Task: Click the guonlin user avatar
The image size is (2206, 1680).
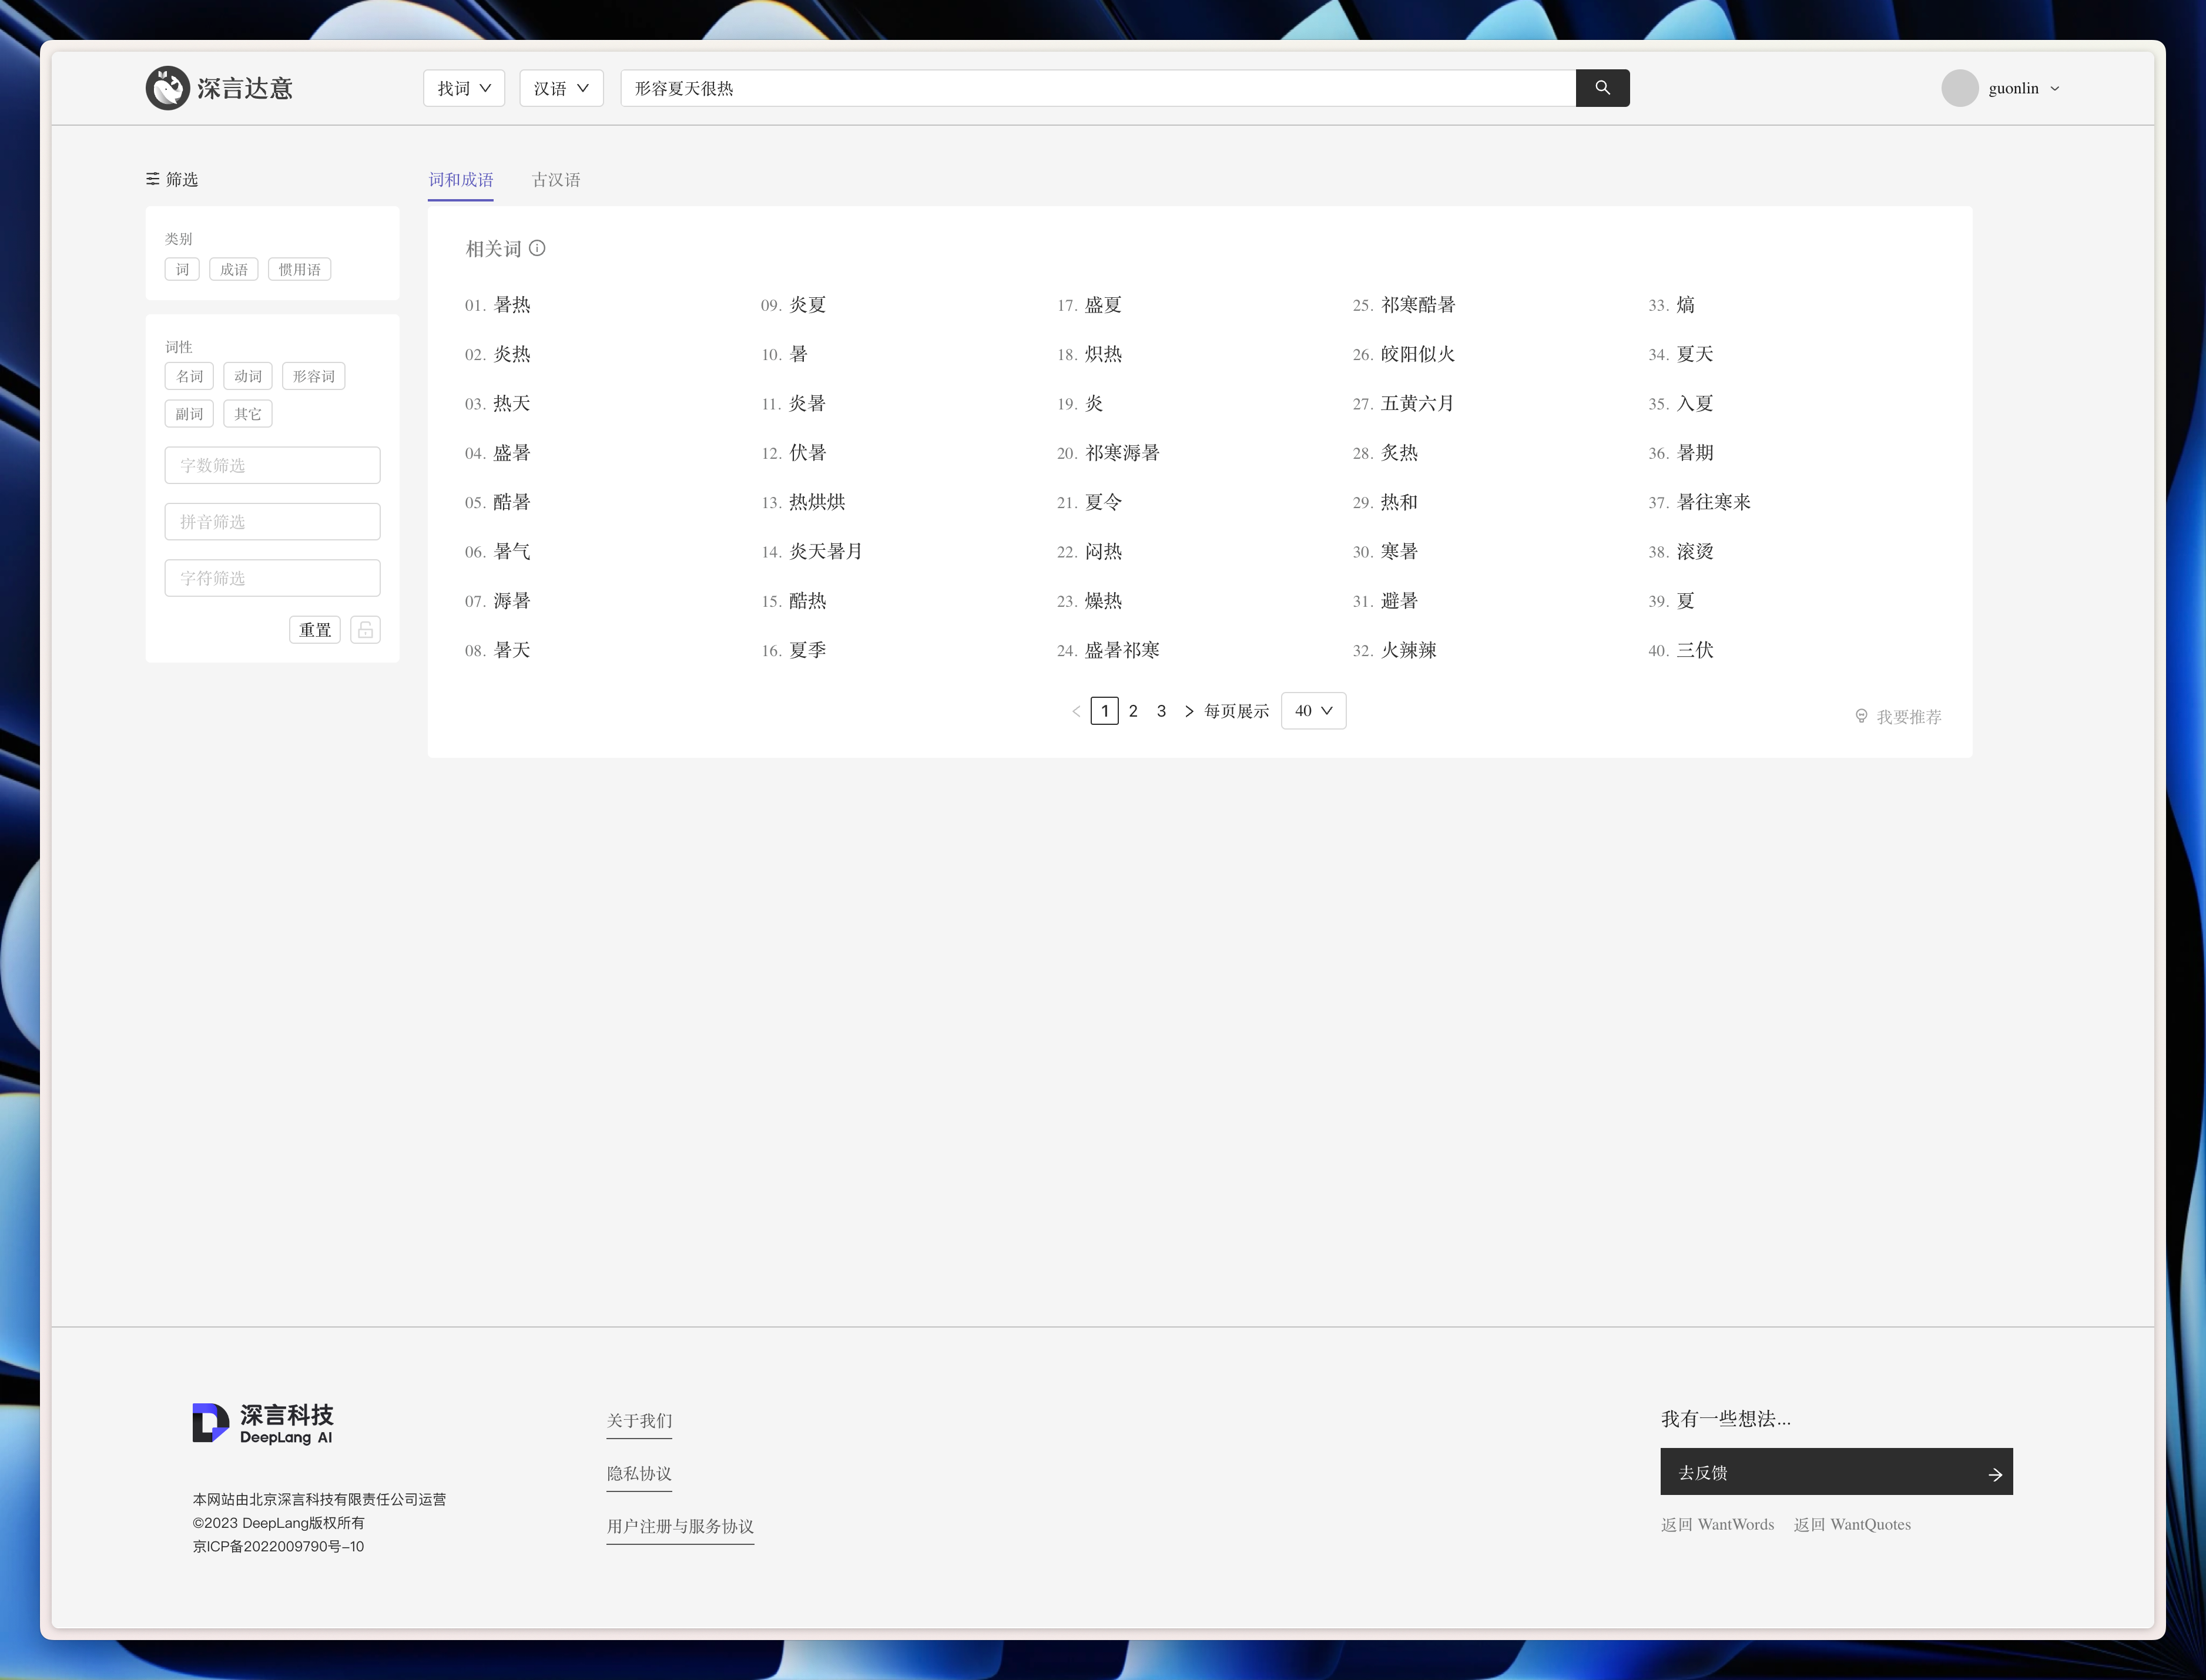Action: pos(1959,88)
